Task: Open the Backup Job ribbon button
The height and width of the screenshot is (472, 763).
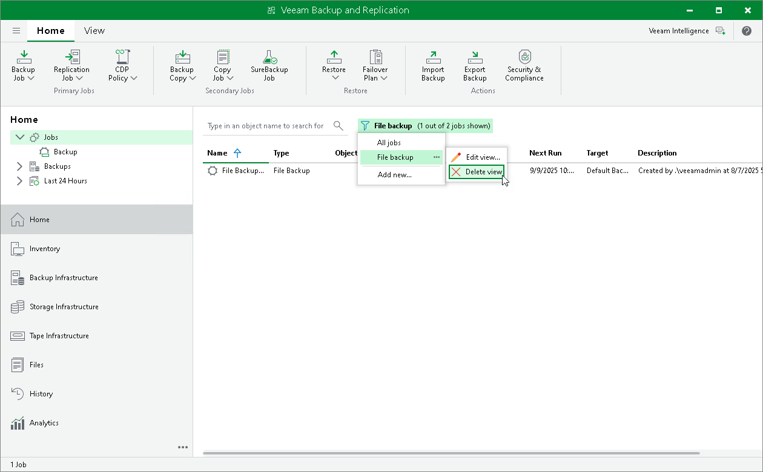Action: 24,65
